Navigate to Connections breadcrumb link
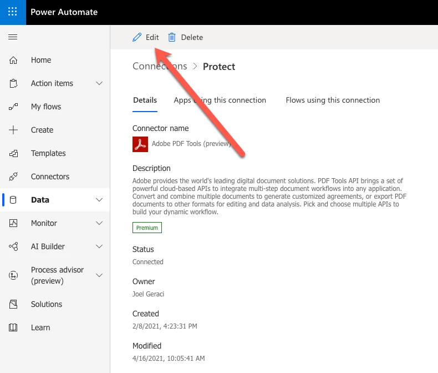 pyautogui.click(x=160, y=66)
